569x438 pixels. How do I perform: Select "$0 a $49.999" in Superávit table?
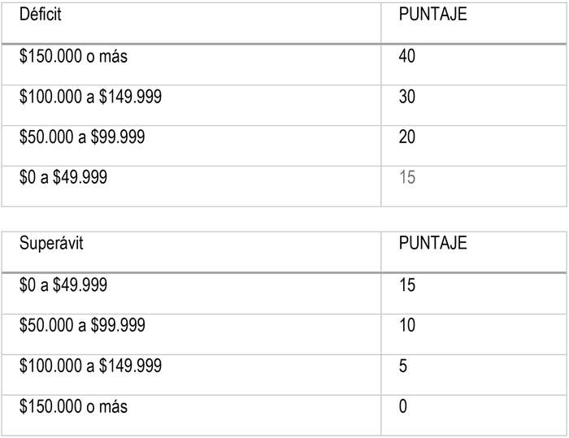coord(63,286)
